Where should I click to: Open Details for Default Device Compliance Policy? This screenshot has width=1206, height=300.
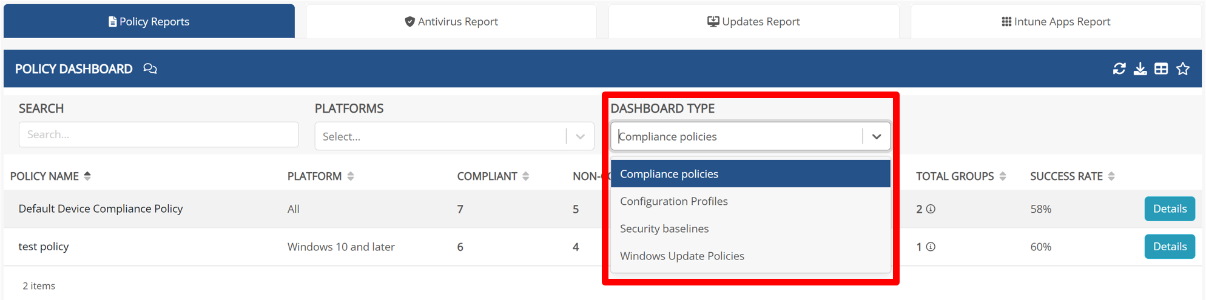pyautogui.click(x=1169, y=209)
